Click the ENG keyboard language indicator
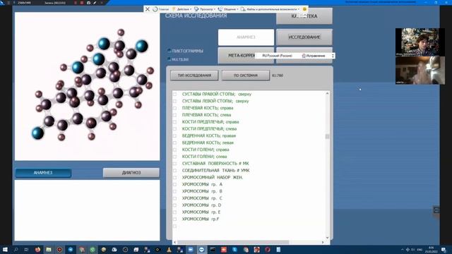The image size is (452, 254). (x=420, y=250)
